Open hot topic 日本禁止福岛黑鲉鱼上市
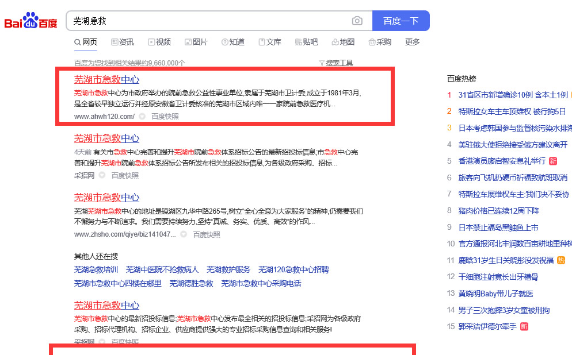The width and height of the screenshot is (572, 355). coord(498,227)
